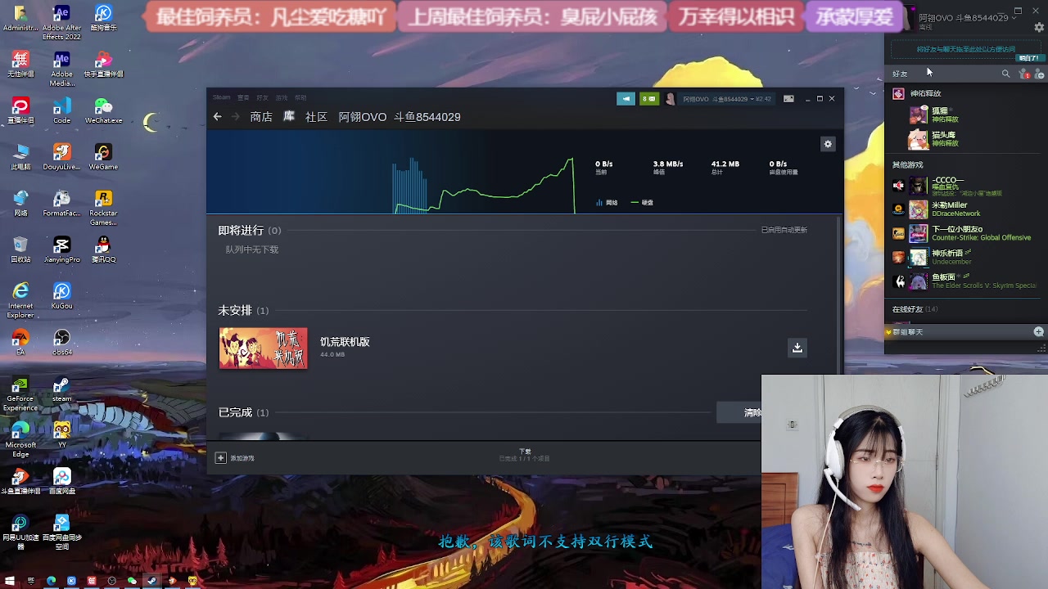Go to the 商店 tab
The height and width of the screenshot is (589, 1048).
click(x=261, y=117)
